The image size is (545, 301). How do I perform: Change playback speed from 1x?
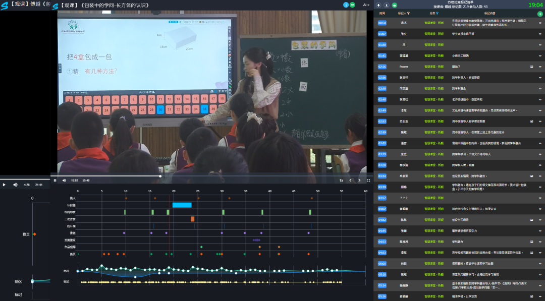[341, 180]
